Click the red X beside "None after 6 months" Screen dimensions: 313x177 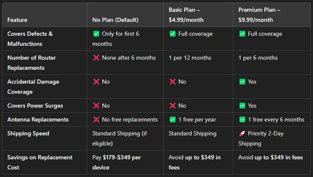(x=96, y=58)
